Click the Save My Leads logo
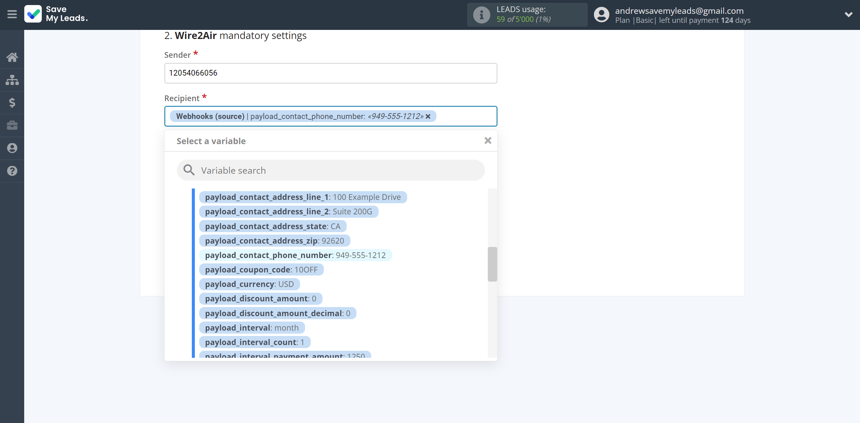This screenshot has width=860, height=423. (x=56, y=14)
